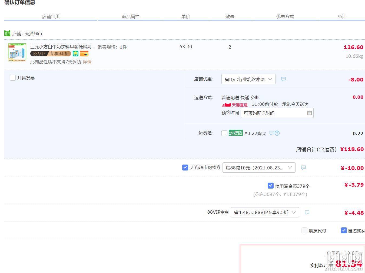
Task: Click the 数量 column header
Action: tap(230, 16)
